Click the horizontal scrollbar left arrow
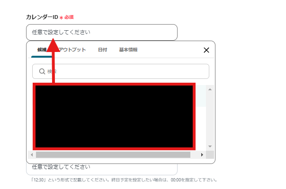Viewport: 286px width, 189px height. (x=32, y=155)
